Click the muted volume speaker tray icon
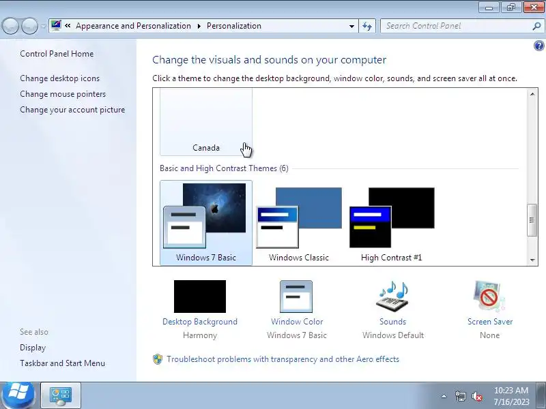The image size is (546, 409). 476,396
